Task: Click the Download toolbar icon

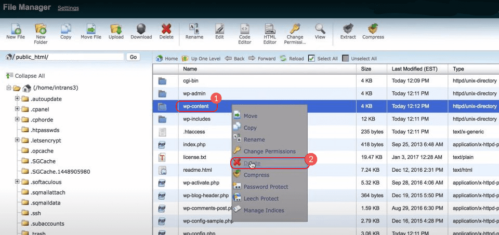Action: 141,31
